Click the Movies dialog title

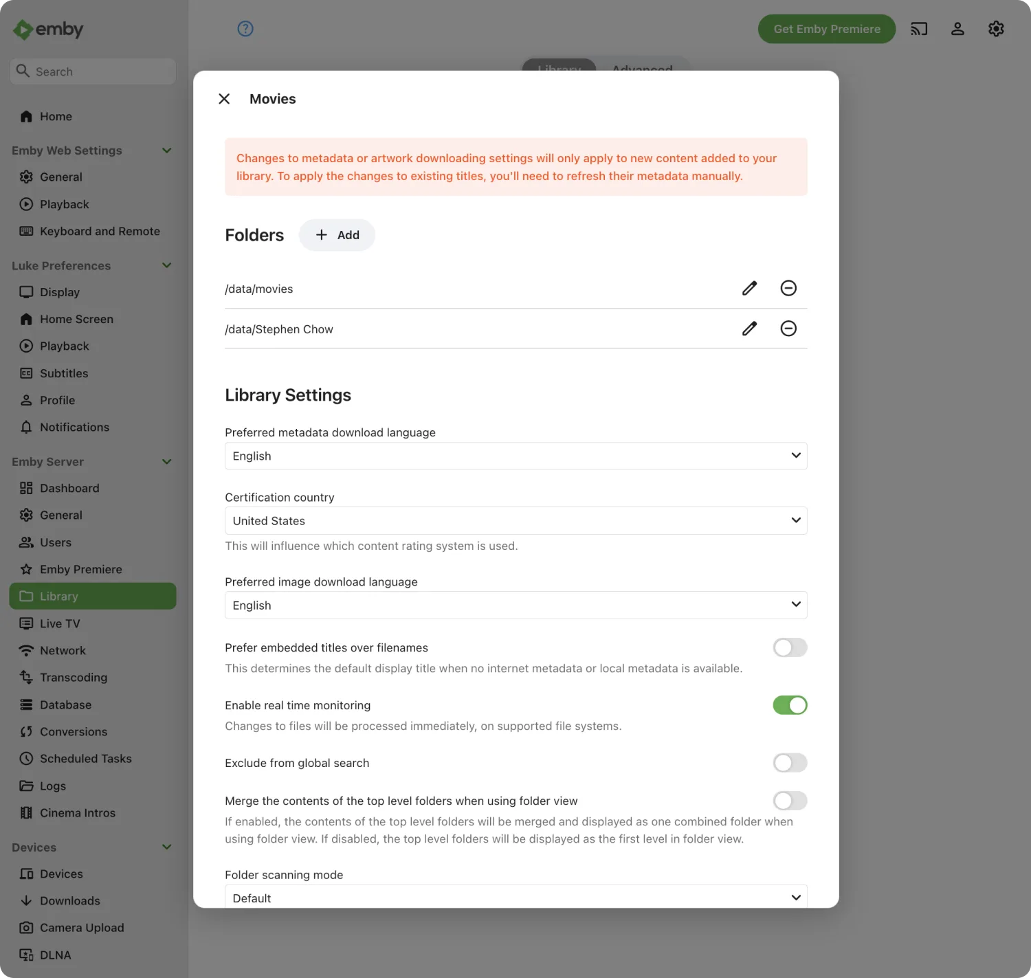[273, 99]
